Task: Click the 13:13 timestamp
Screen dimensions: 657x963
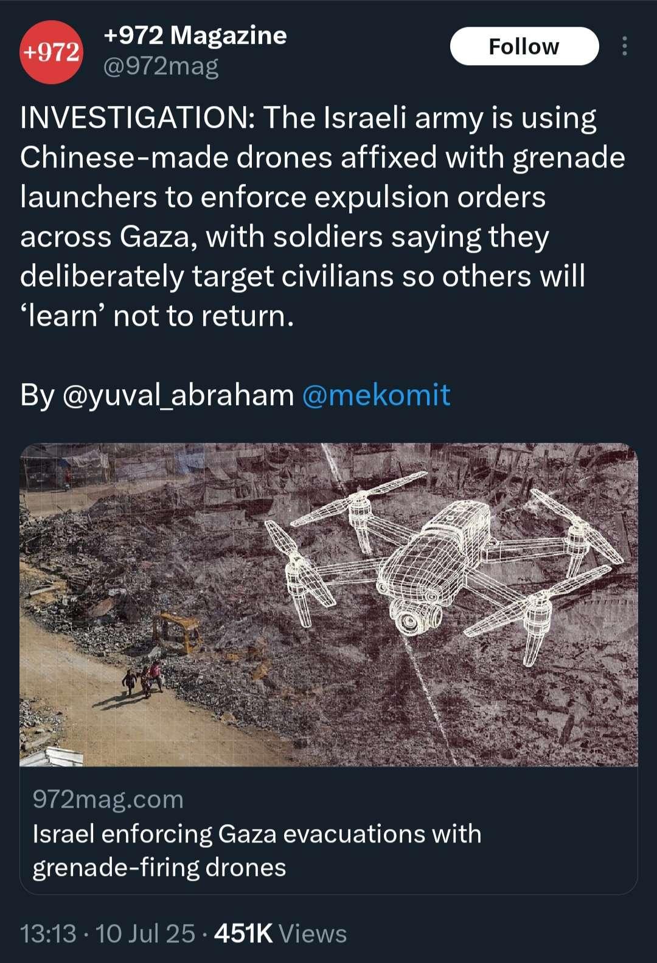Action: tap(49, 933)
